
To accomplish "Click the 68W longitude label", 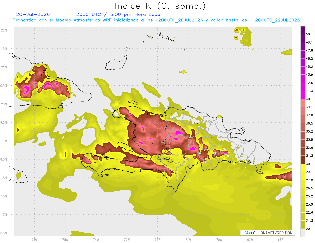I will click(280, 239).
